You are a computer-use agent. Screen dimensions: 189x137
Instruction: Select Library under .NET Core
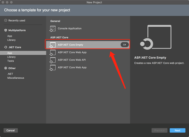pyautogui.click(x=12, y=57)
